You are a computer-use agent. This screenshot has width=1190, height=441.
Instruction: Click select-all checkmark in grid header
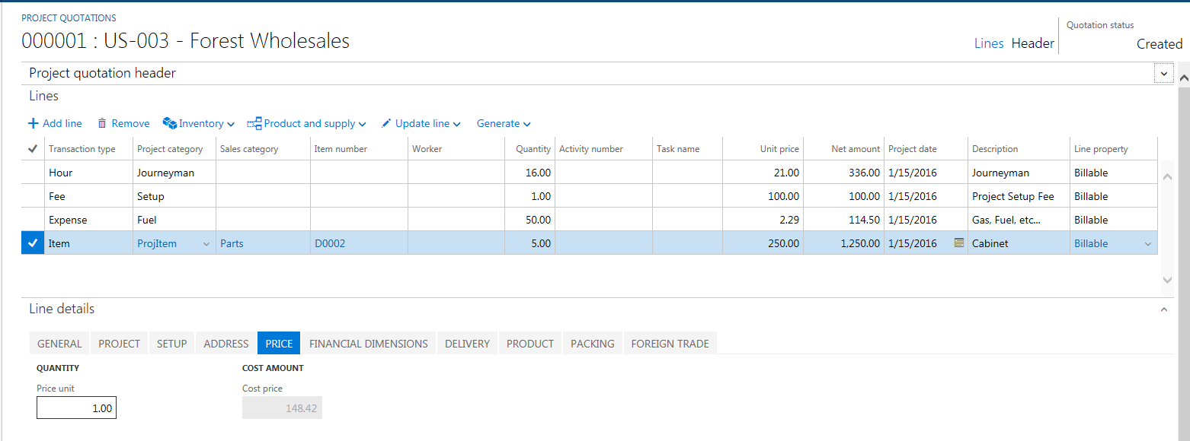[32, 149]
